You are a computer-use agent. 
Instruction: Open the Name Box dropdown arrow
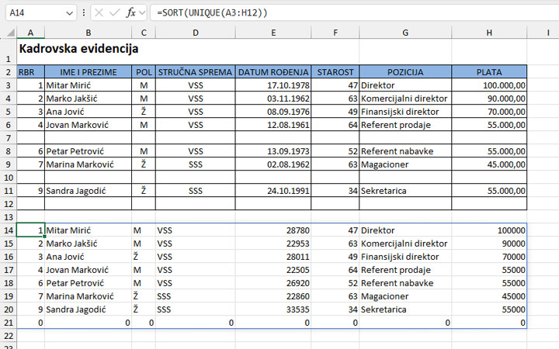pos(71,12)
